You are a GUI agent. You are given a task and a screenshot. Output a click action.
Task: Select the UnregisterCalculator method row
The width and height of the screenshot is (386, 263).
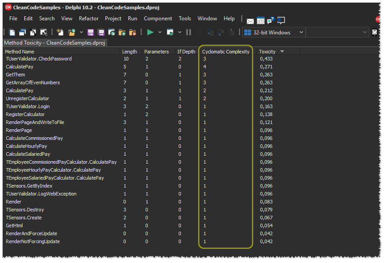(x=152, y=98)
